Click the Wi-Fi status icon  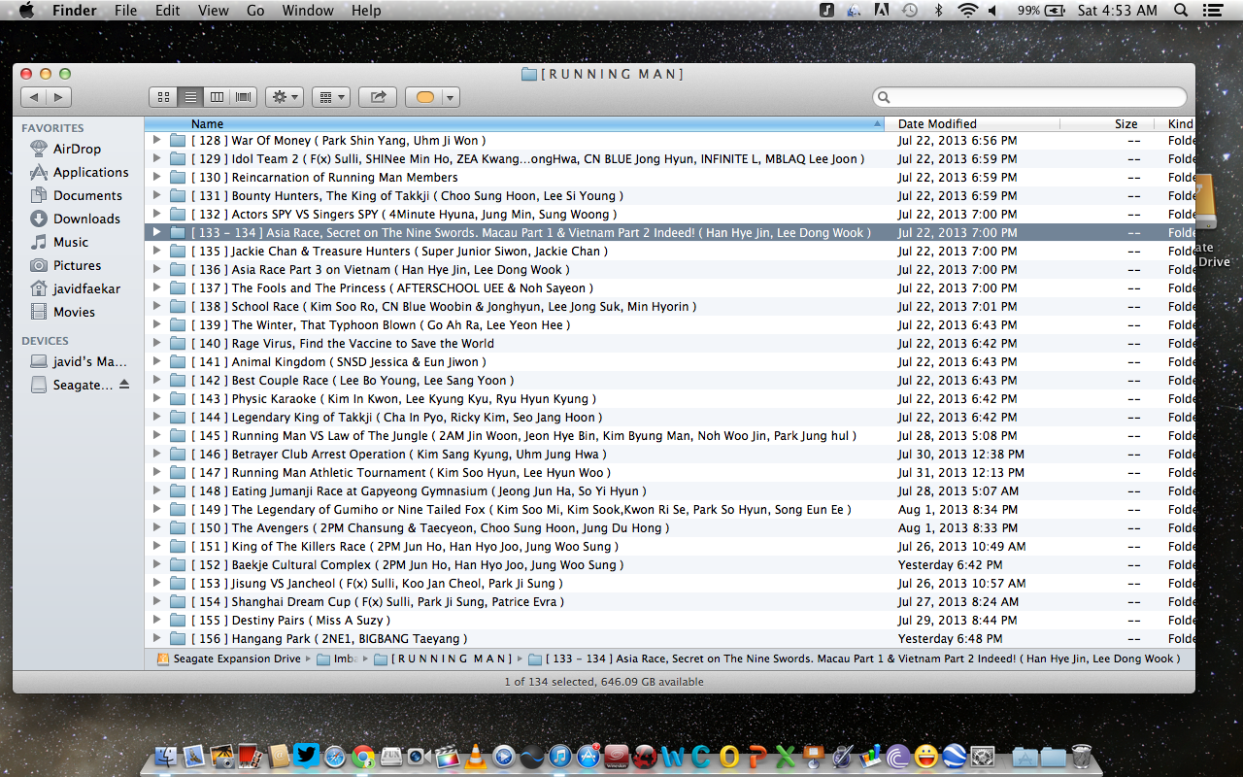click(967, 11)
